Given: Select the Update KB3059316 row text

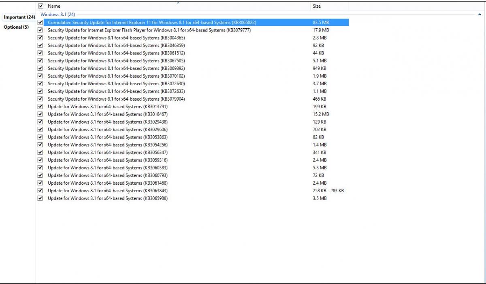Looking at the screenshot, I should (108, 160).
